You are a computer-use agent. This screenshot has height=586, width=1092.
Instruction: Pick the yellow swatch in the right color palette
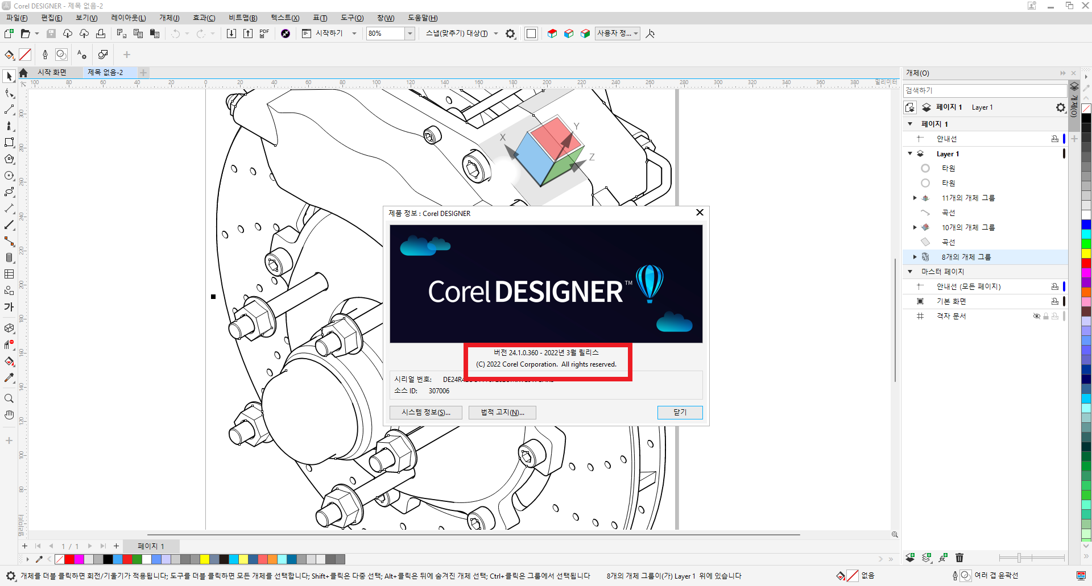point(1086,253)
